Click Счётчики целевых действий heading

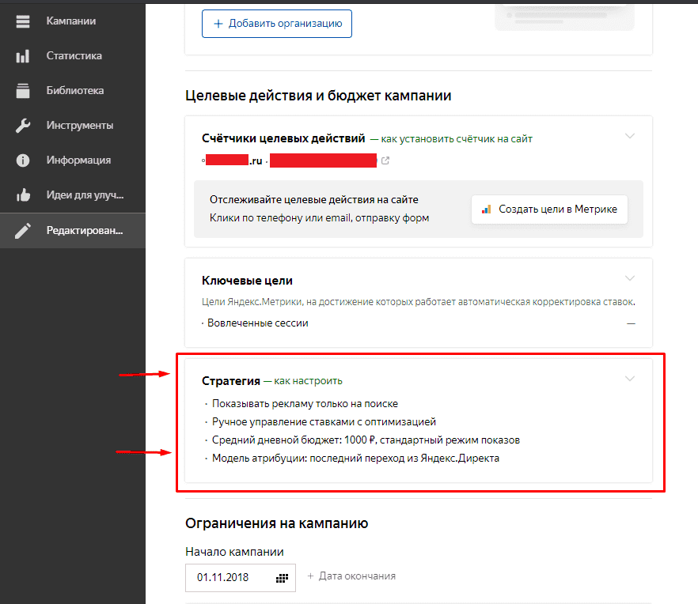pos(283,139)
